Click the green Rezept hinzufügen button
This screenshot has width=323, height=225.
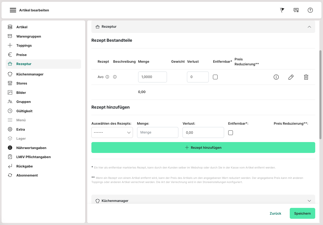[x=203, y=147]
